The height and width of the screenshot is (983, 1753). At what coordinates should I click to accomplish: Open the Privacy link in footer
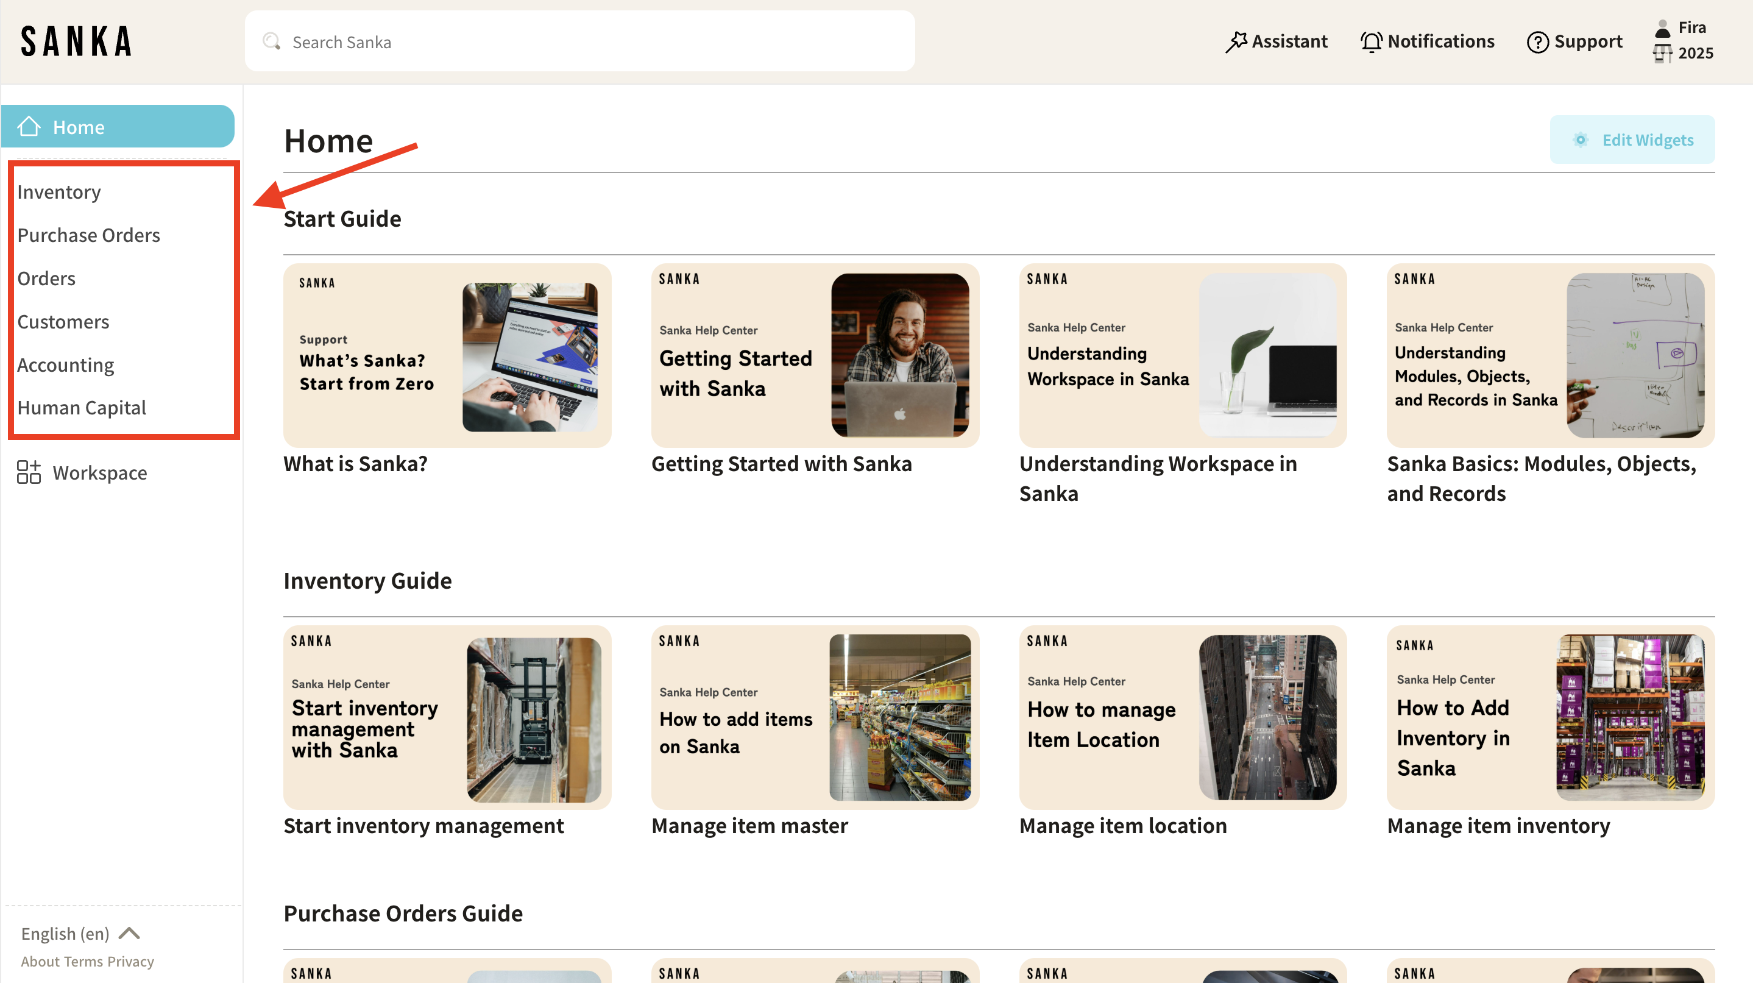pos(130,961)
